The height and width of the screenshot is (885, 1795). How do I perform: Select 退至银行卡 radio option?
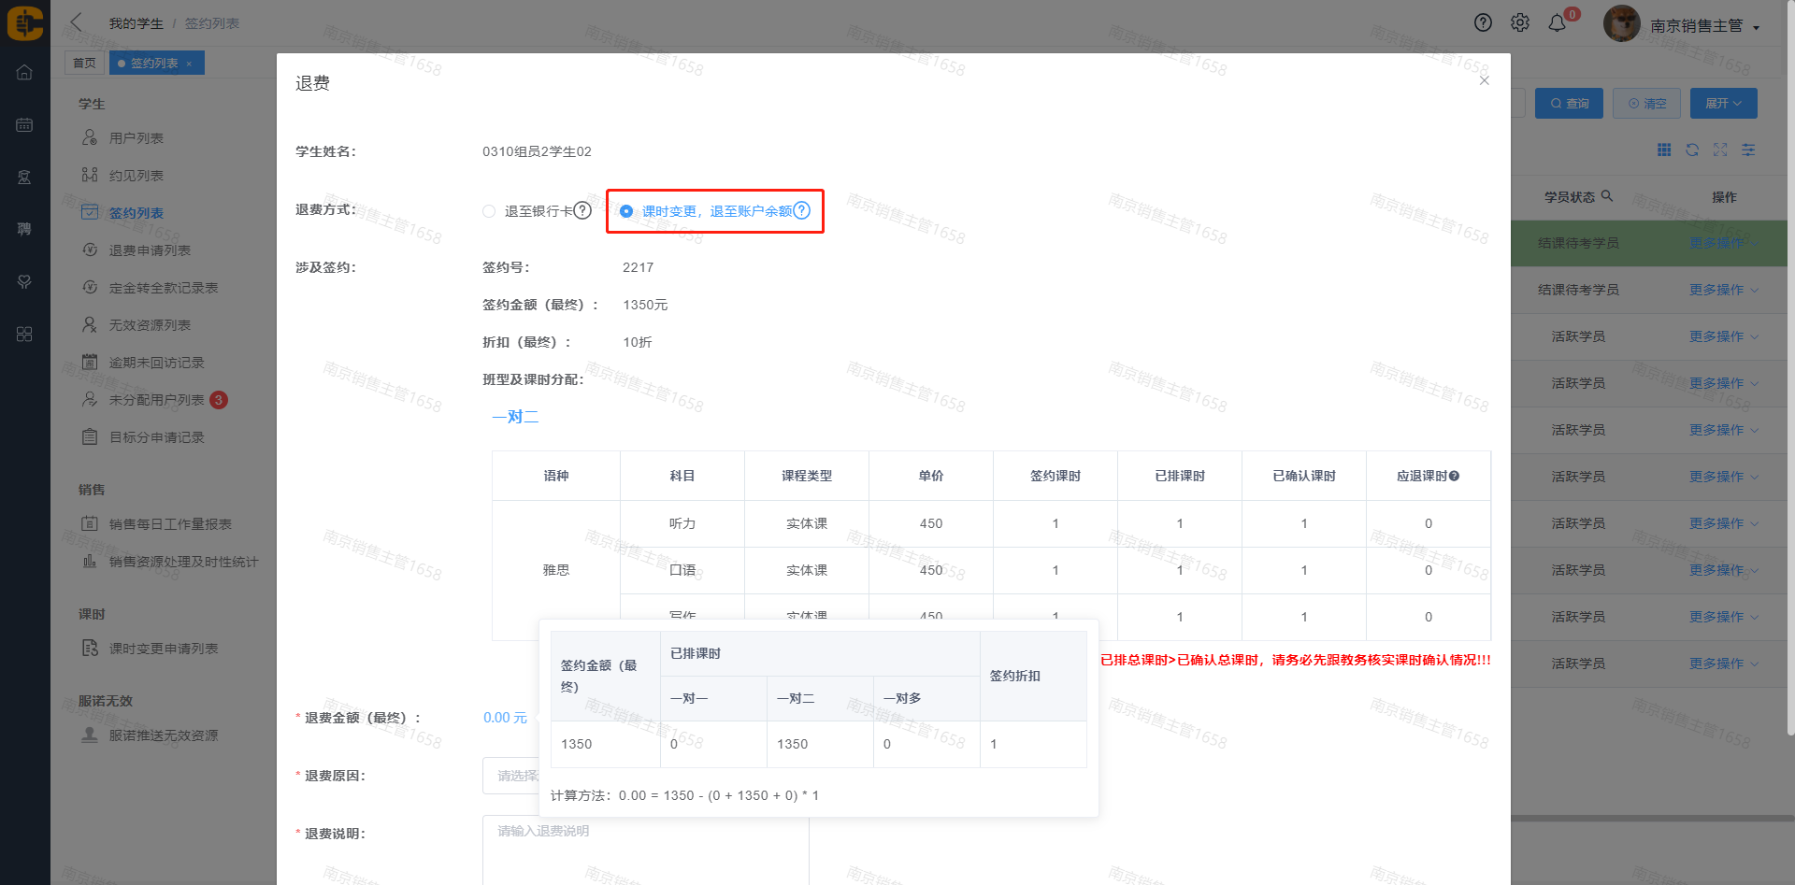click(489, 211)
